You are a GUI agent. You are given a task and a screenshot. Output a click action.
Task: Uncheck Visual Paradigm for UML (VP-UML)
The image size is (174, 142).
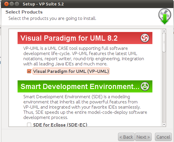pyautogui.click(x=29, y=71)
